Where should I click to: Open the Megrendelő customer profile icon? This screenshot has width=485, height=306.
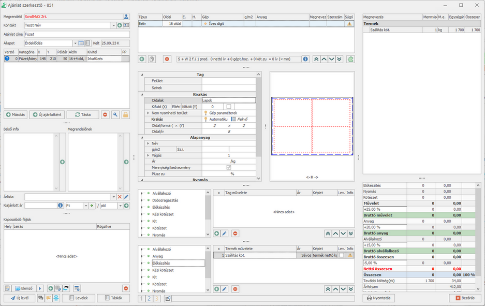tap(126, 17)
